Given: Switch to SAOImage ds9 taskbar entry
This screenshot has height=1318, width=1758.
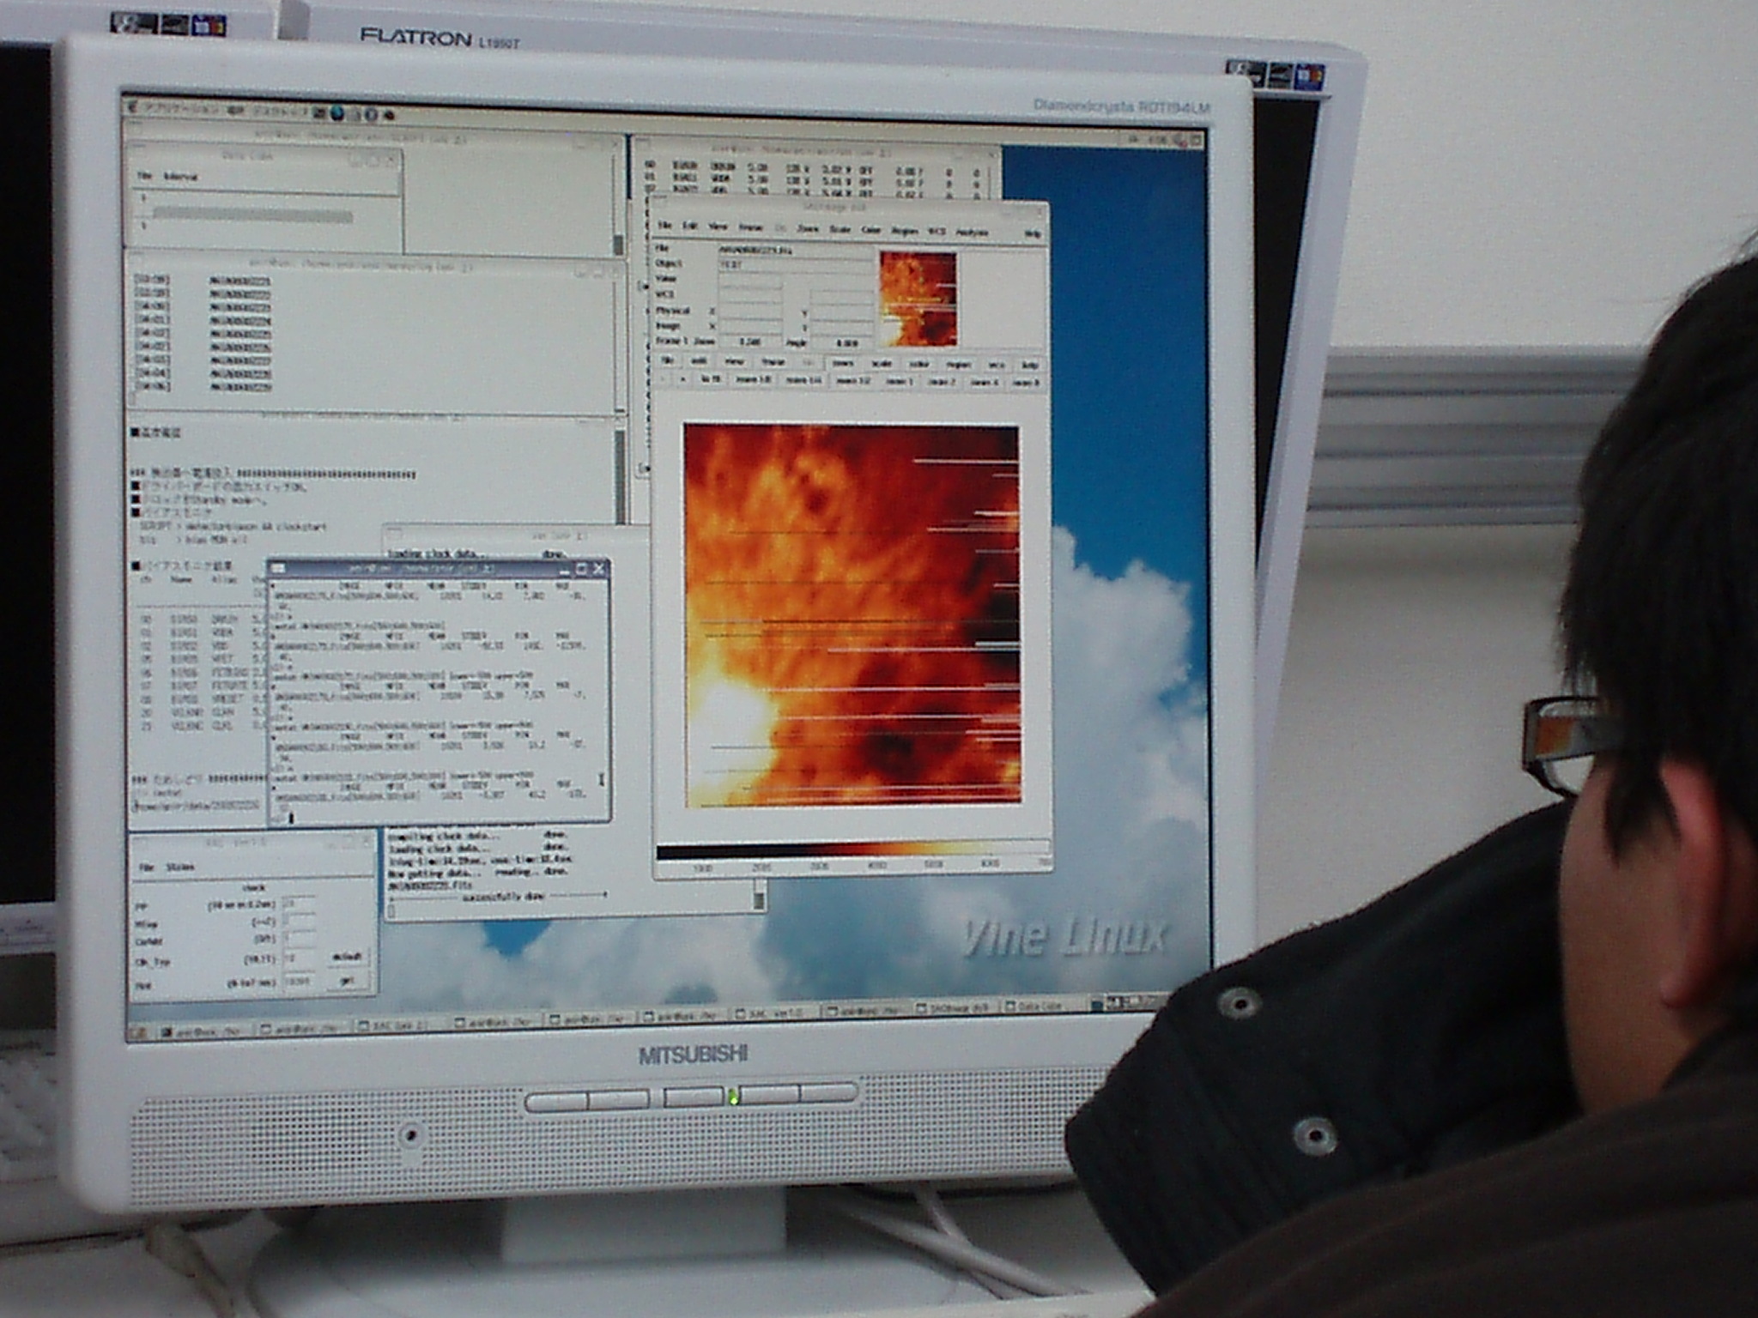Looking at the screenshot, I should pyautogui.click(x=956, y=1007).
